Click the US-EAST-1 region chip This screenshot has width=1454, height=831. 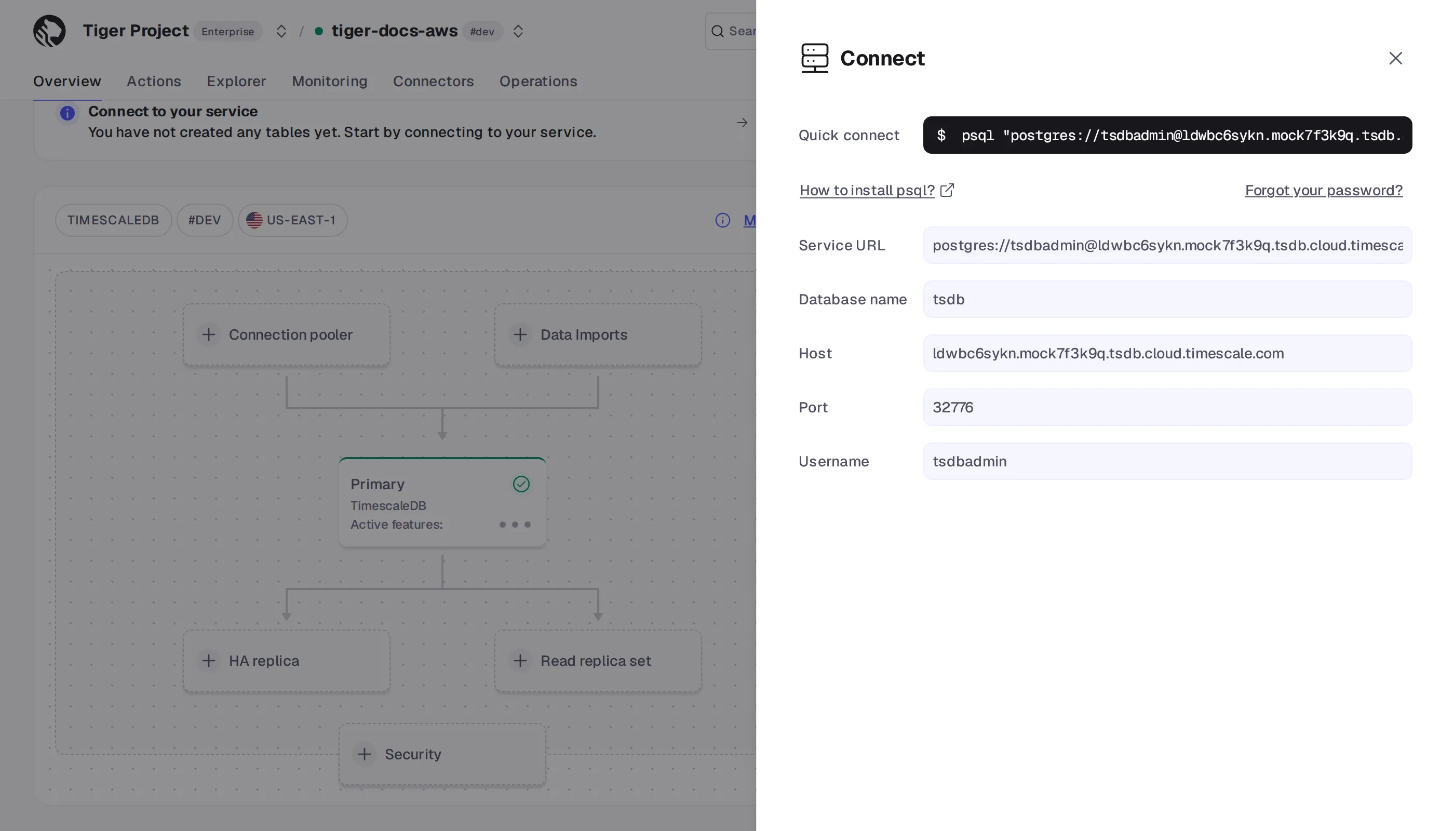tap(292, 220)
